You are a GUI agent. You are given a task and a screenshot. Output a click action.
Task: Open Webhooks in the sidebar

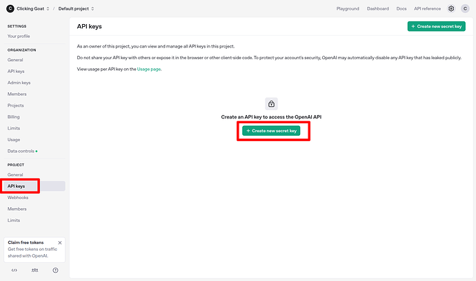18,198
